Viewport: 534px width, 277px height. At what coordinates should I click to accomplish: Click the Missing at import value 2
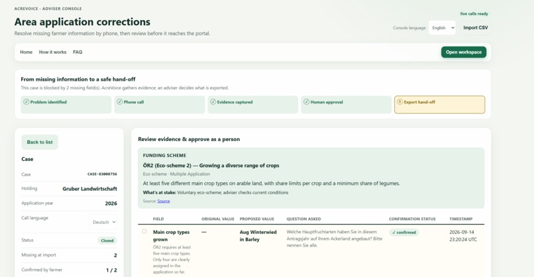(x=115, y=255)
